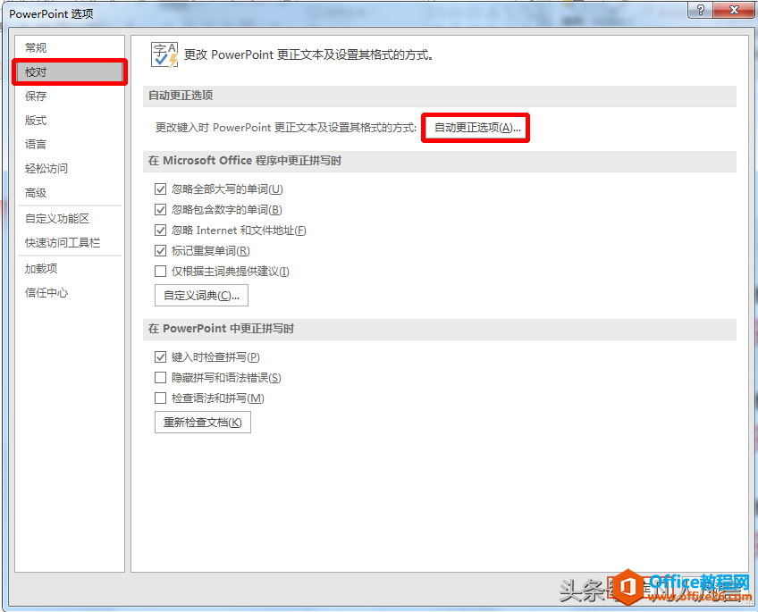Enable 检查语法和拼写(M)
758x612 pixels.
point(159,398)
